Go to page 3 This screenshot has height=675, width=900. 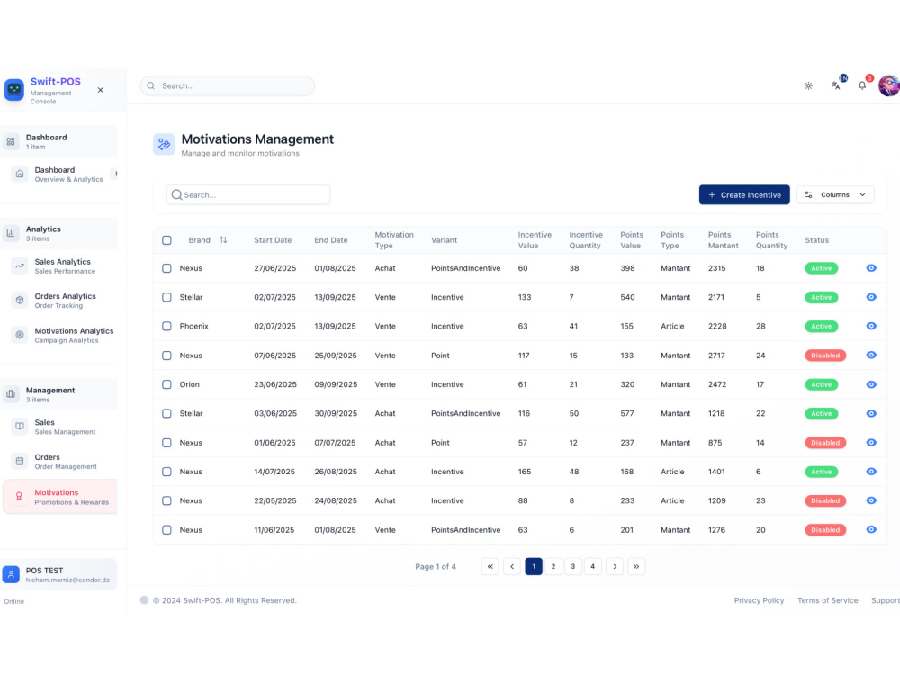tap(572, 566)
